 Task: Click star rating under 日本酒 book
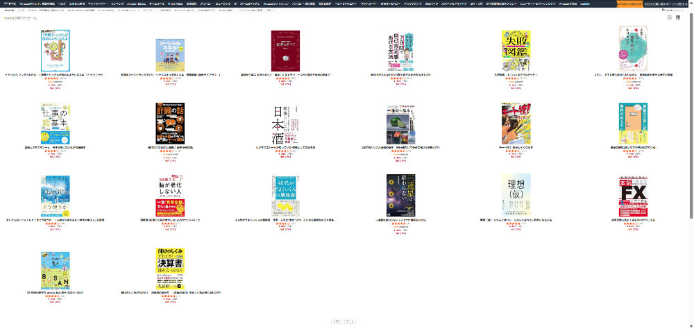coord(282,151)
